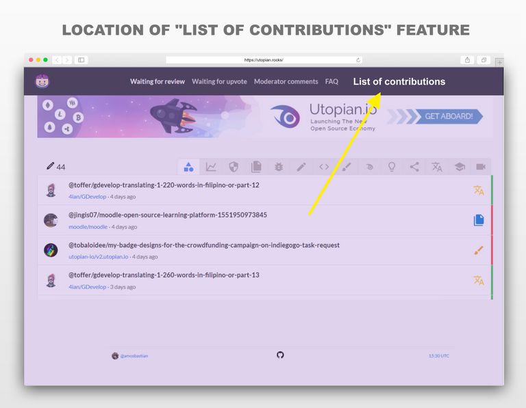Toggle the browser sidebar button
The height and width of the screenshot is (408, 526).
click(82, 60)
